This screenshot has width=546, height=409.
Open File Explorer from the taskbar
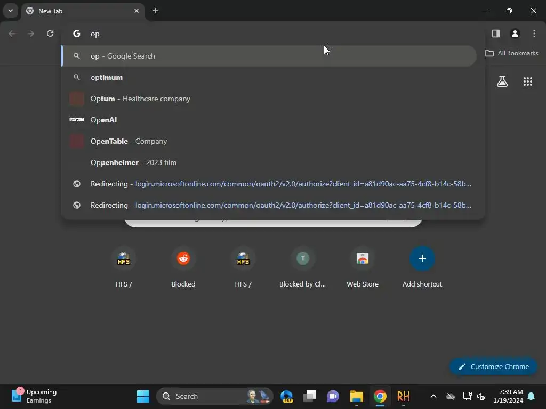357,396
